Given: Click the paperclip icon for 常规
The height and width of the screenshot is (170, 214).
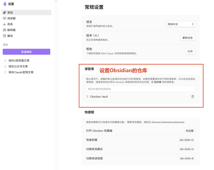Looking at the screenshot, I should [4, 12].
